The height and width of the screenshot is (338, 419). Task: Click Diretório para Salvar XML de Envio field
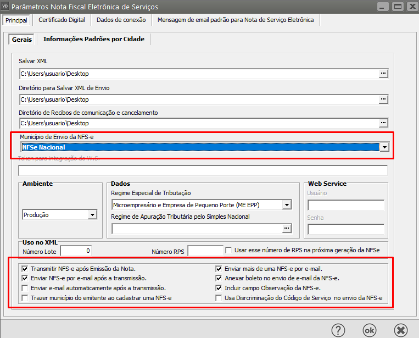(199, 99)
